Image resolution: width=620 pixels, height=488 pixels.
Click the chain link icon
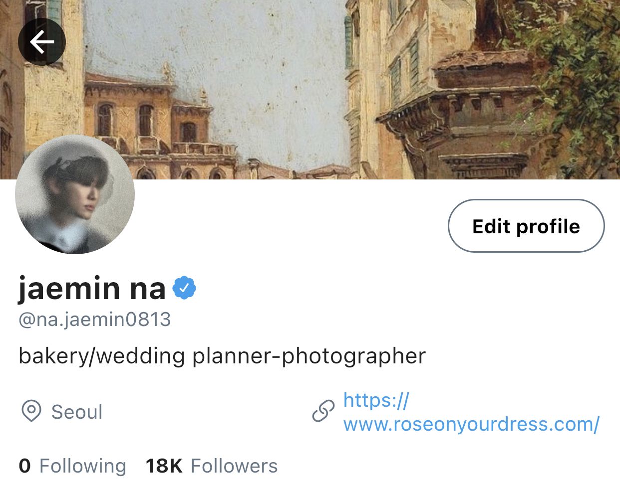[x=323, y=412]
